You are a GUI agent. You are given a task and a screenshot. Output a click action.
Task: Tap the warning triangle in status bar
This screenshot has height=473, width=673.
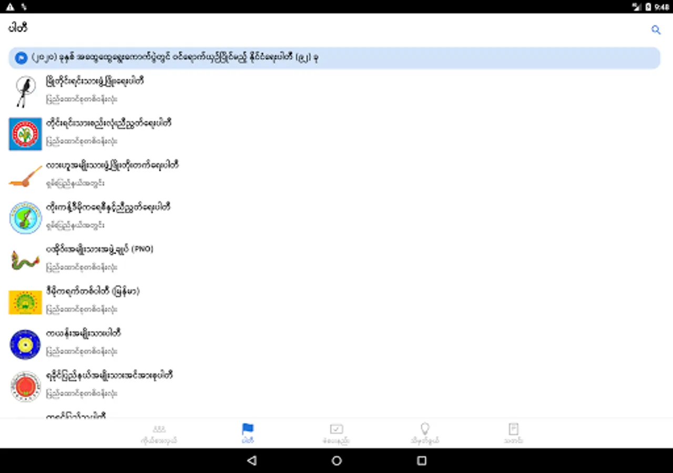(x=10, y=6)
